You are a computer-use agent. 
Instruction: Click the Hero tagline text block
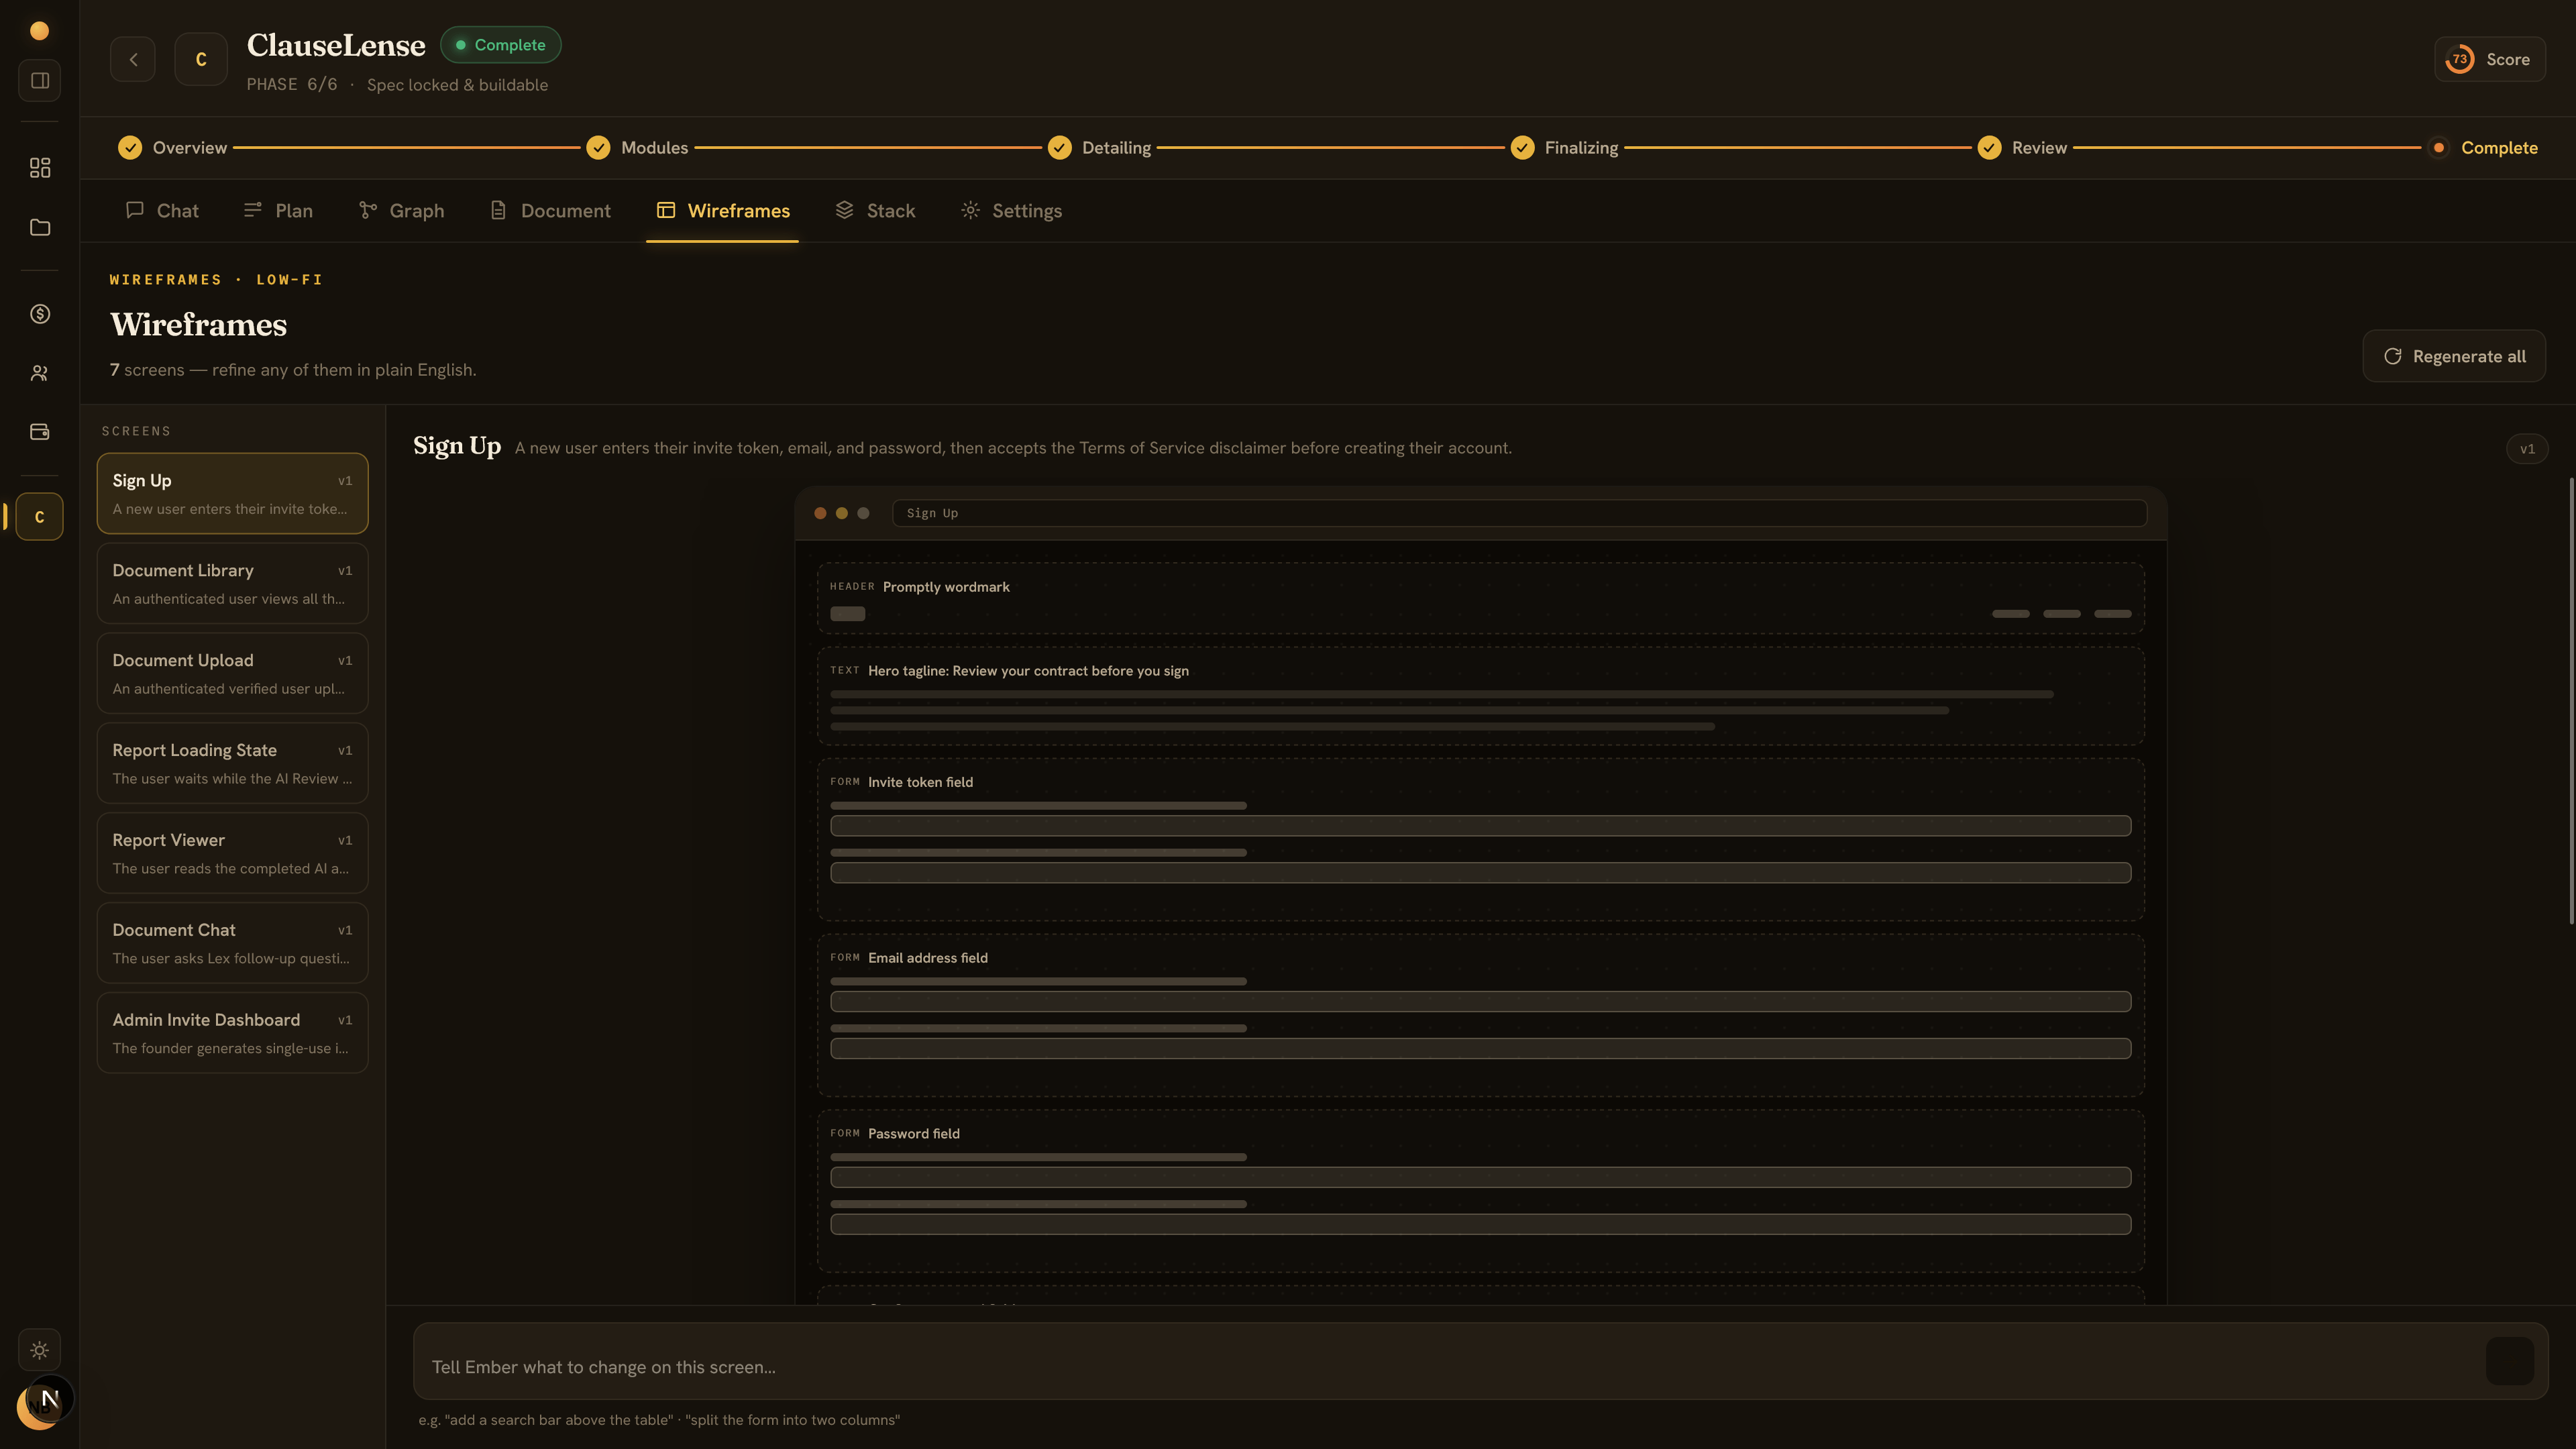click(1481, 697)
